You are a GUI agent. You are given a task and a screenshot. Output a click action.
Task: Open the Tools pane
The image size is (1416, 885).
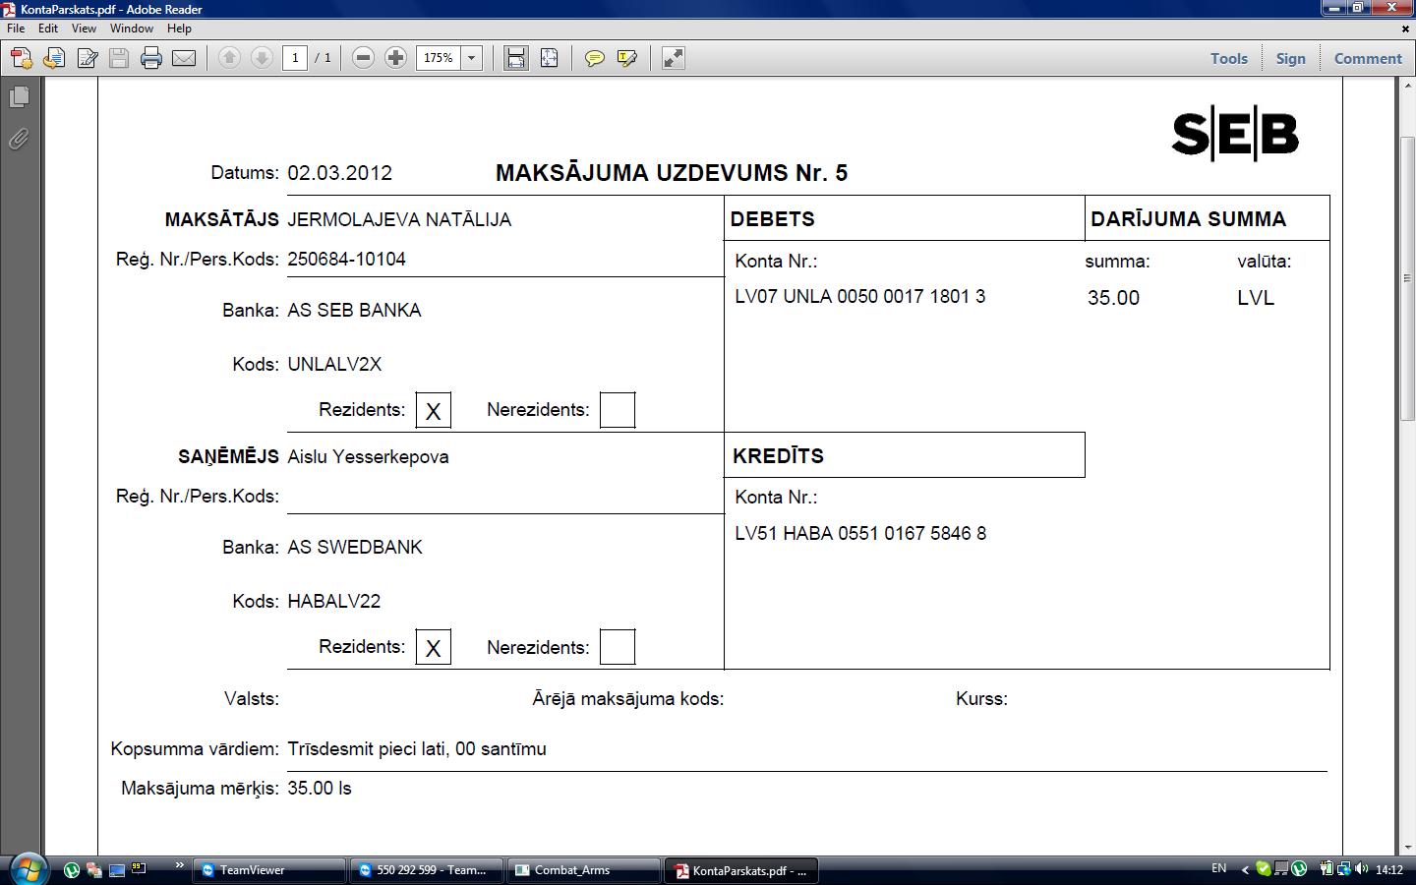(x=1229, y=58)
